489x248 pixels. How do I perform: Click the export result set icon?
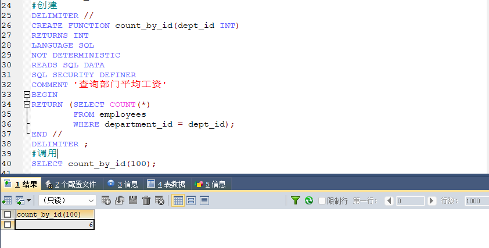click(x=7, y=200)
